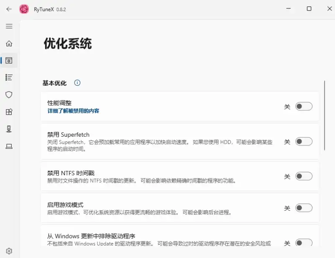Open the device information icon
The image size is (335, 258).
[x=9, y=129]
